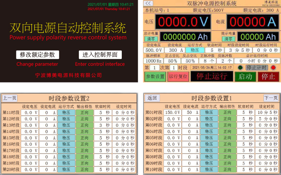This screenshot has width=281, height=175.
Task: Clear 提示电量 with its 清零 button
Action: pyautogui.click(x=229, y=39)
